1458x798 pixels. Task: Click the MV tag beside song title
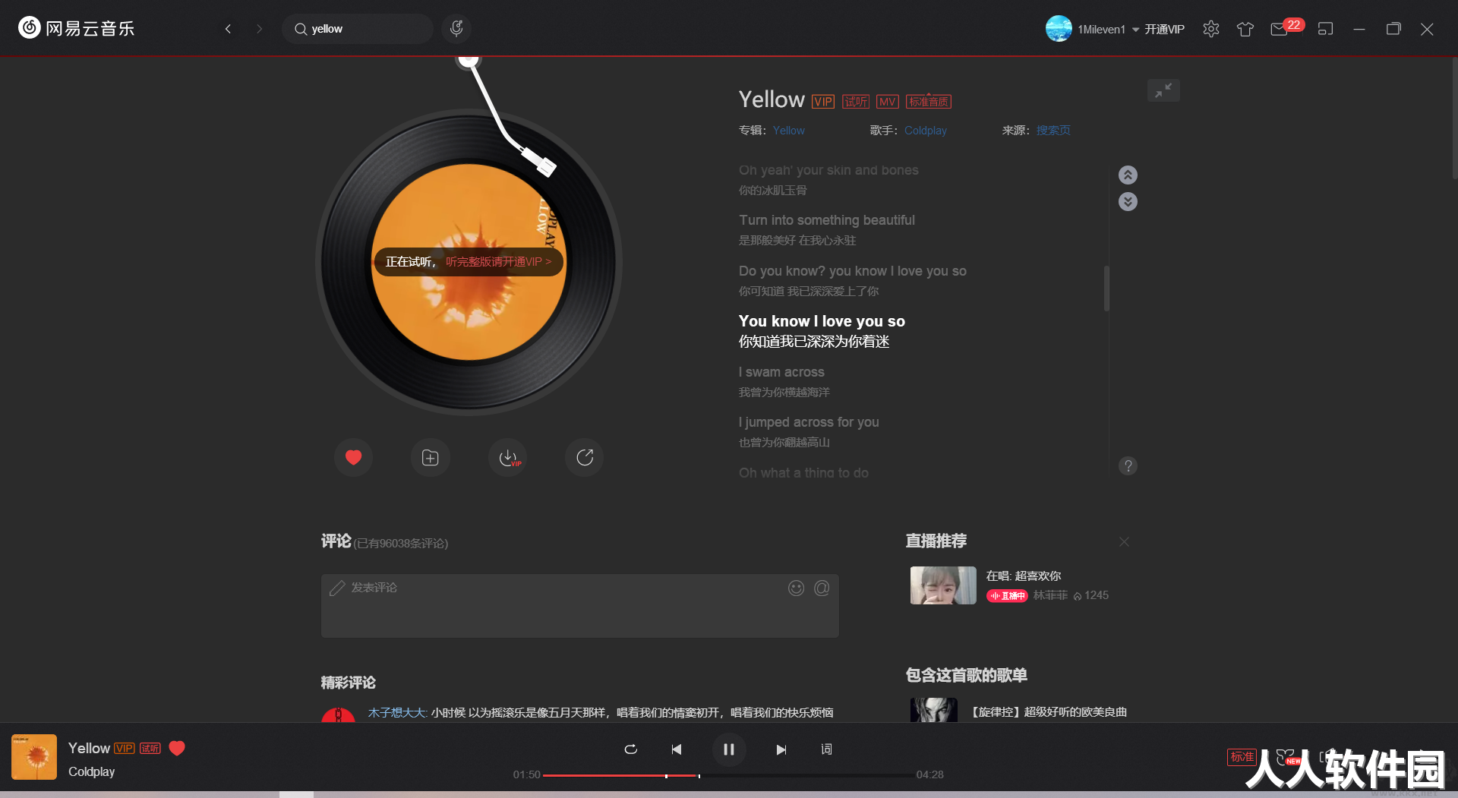click(x=888, y=102)
